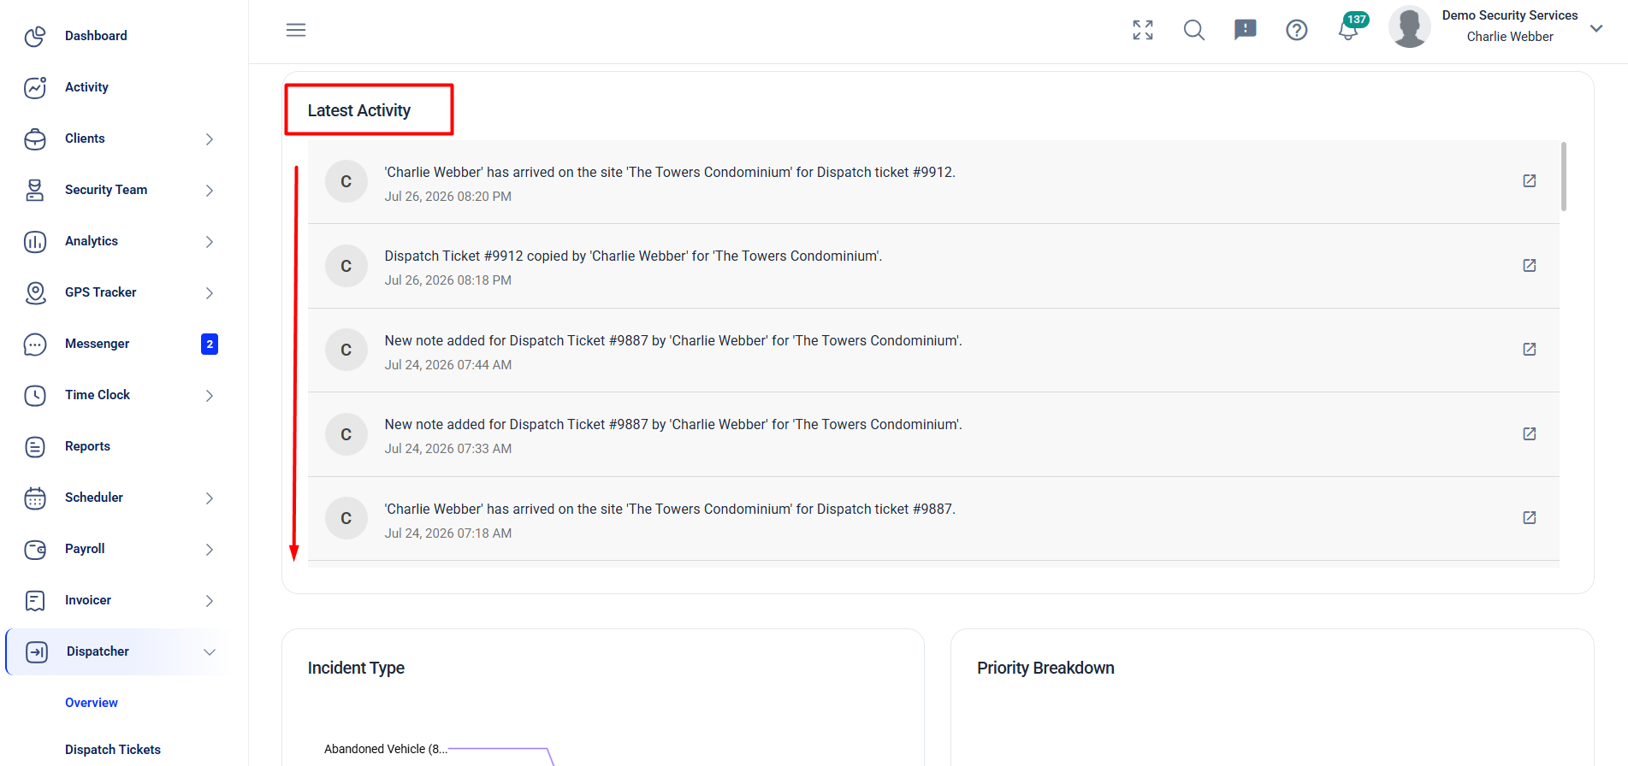Click the fullscreen expand icon
1628x766 pixels.
pos(1143,30)
